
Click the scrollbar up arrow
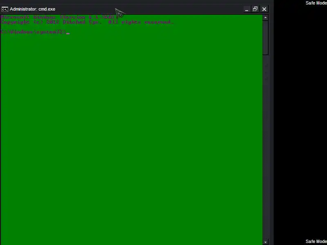pyautogui.click(x=265, y=18)
